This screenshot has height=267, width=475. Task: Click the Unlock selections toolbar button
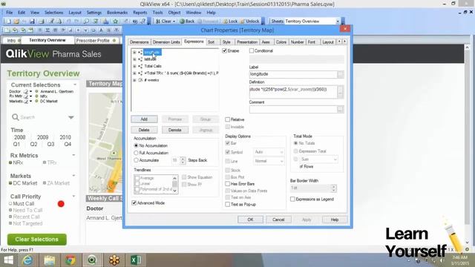(x=250, y=22)
